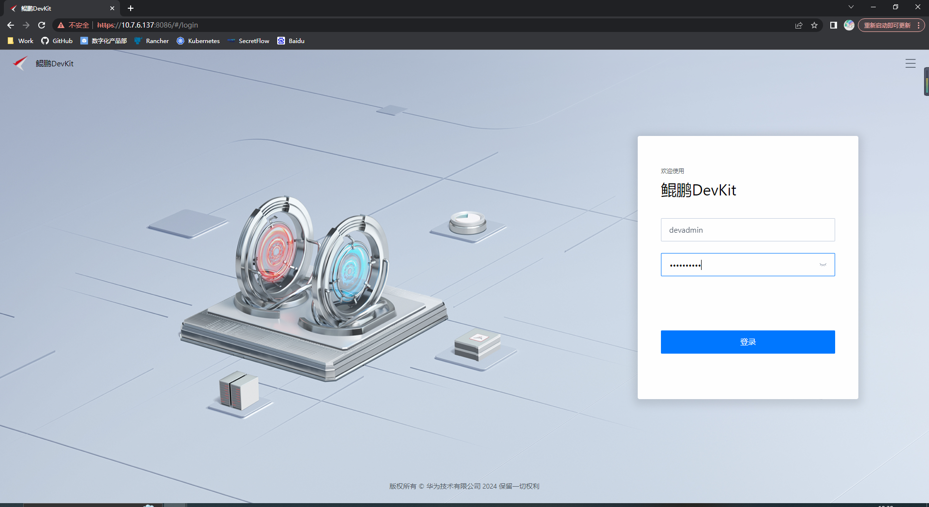Bookmark this page using the star icon

click(815, 25)
